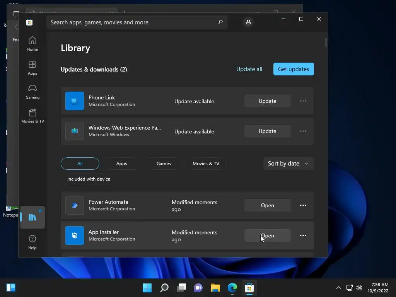
Task: Open the Movies & TV section
Action: (x=32, y=116)
